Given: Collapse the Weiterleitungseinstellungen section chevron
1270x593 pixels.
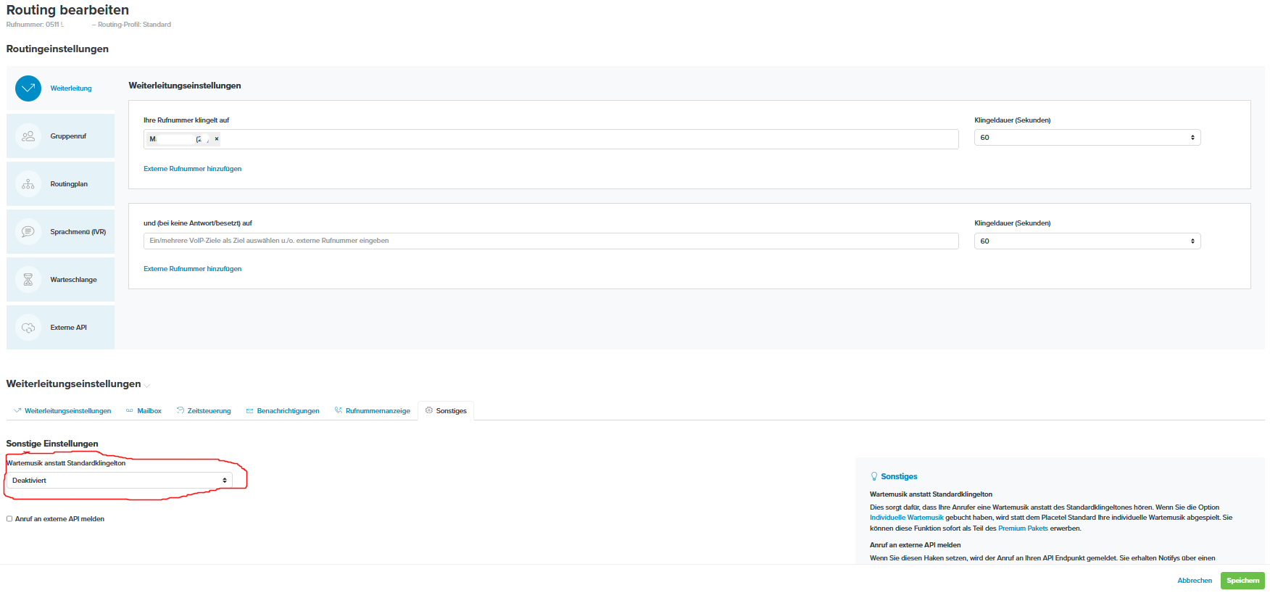Looking at the screenshot, I should click(147, 386).
